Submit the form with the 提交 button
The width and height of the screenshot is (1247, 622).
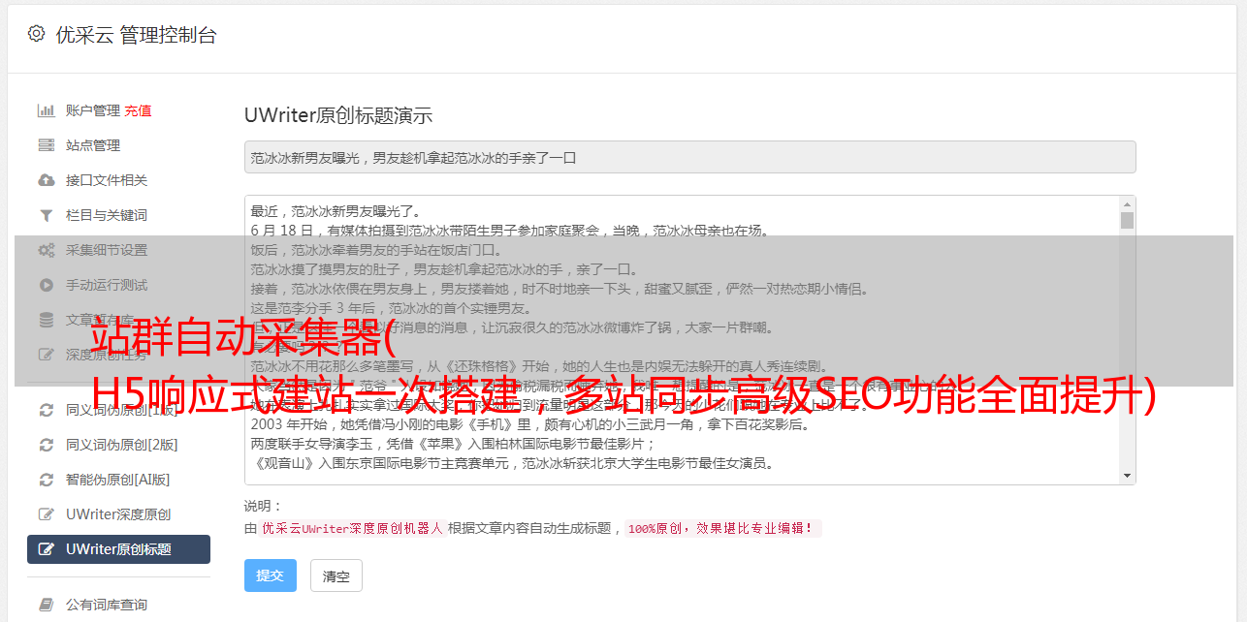tap(271, 575)
